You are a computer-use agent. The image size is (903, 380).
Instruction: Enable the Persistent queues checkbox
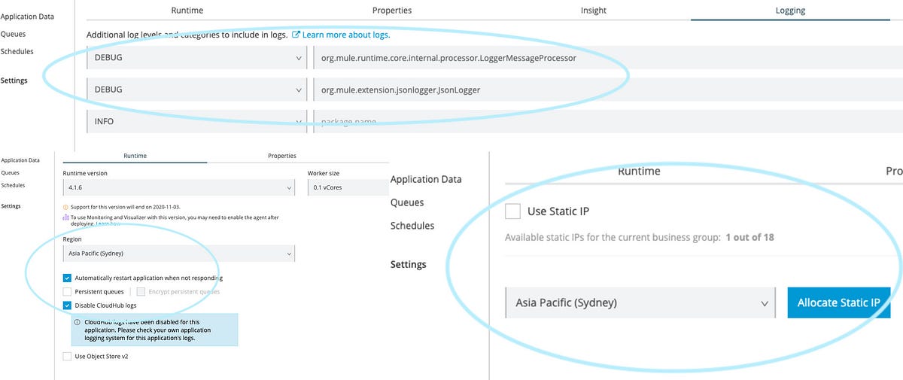click(x=68, y=291)
